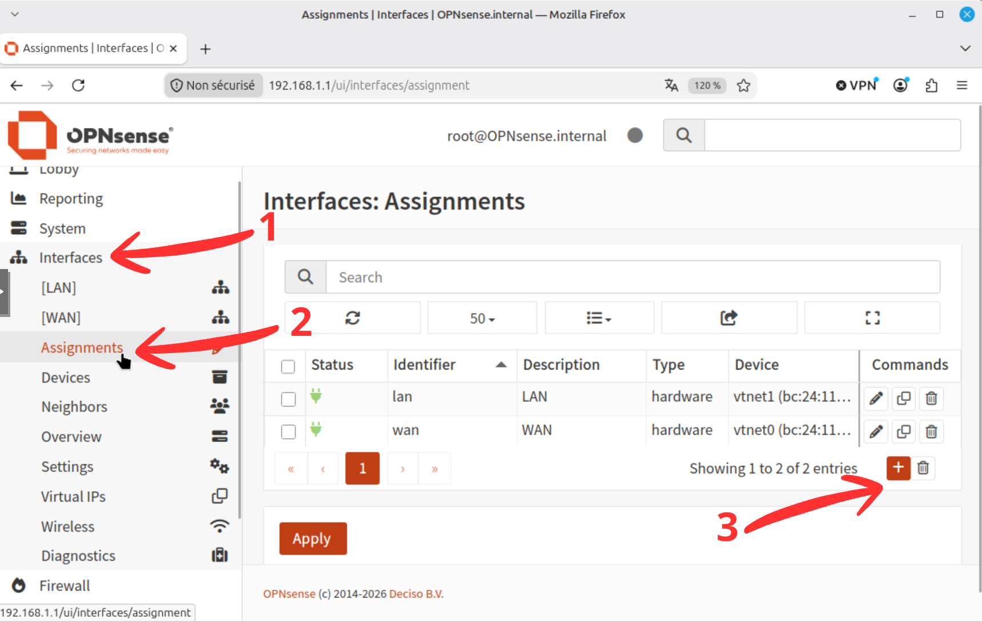Expand the Firewall menu section
Screen dimensions: 982x622
[65, 585]
